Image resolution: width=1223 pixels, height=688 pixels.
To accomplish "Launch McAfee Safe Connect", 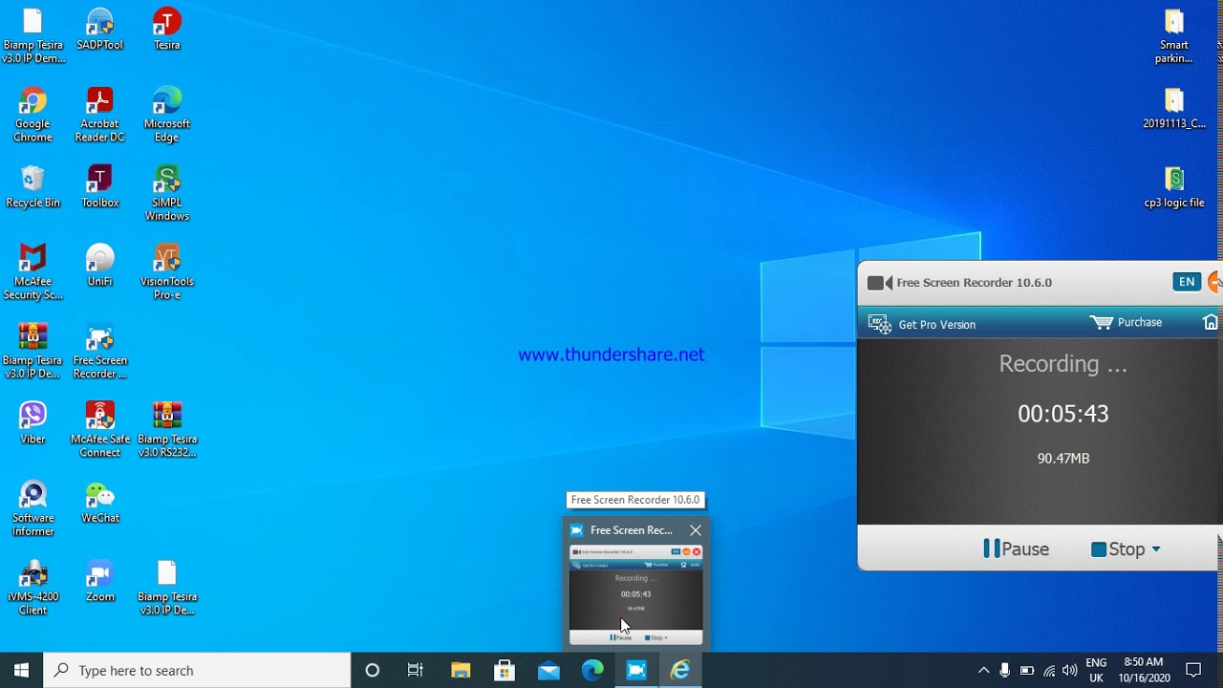I will pos(100,431).
